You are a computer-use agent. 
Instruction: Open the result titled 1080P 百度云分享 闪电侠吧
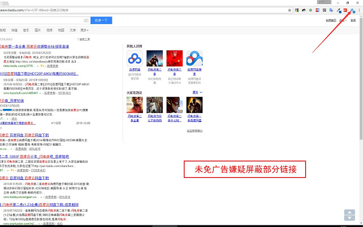click(x=35, y=157)
